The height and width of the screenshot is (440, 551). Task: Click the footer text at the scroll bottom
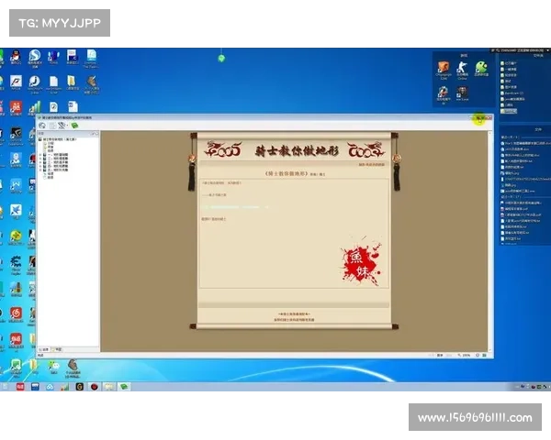(294, 317)
